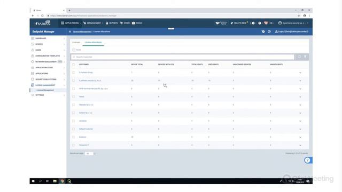
Task: Open the Default Customer link
Action: pos(86,129)
